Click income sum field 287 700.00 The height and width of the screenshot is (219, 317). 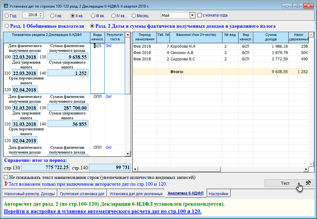point(68,108)
